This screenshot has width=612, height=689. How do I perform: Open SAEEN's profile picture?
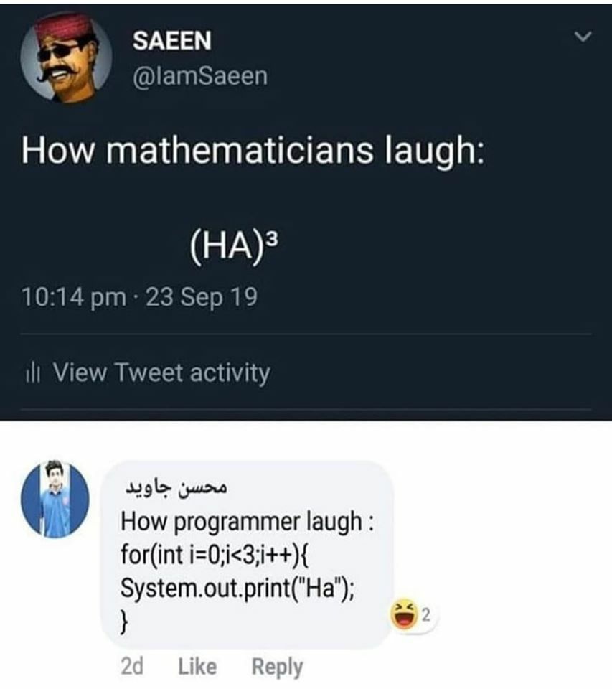pos(66,57)
